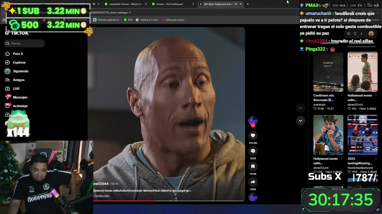The image size is (382, 214).
Task: Click drew35544 username under the video
Action: point(101,184)
